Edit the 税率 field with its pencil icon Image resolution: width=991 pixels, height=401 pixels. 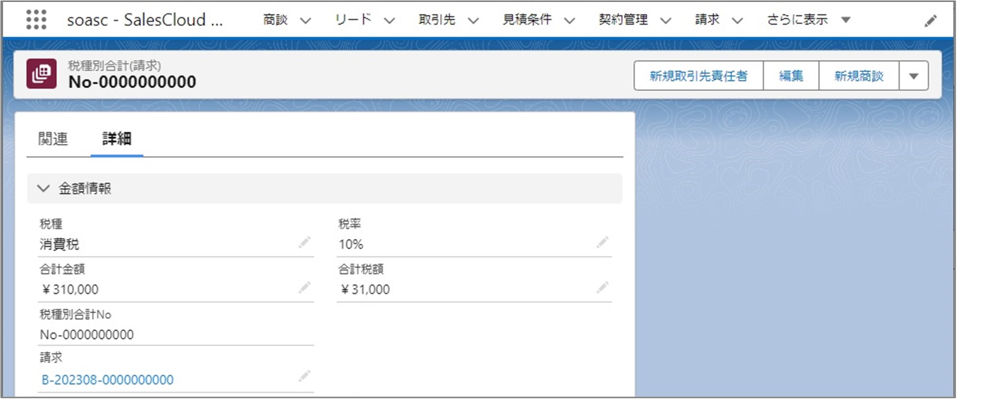click(602, 242)
